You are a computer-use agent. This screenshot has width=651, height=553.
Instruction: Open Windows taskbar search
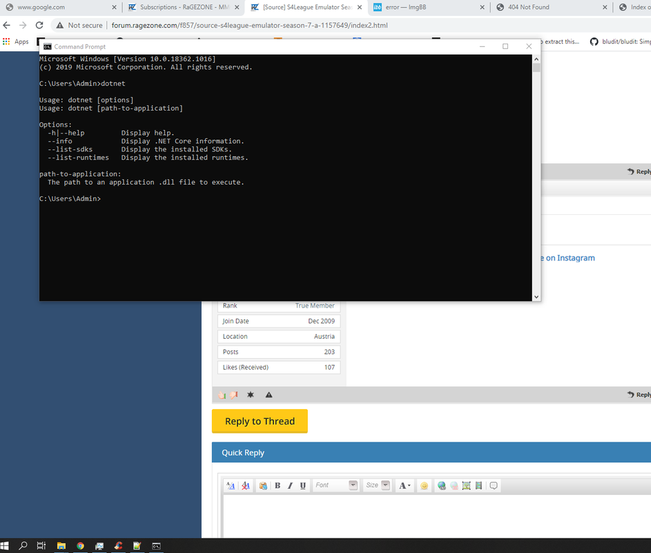tap(23, 545)
